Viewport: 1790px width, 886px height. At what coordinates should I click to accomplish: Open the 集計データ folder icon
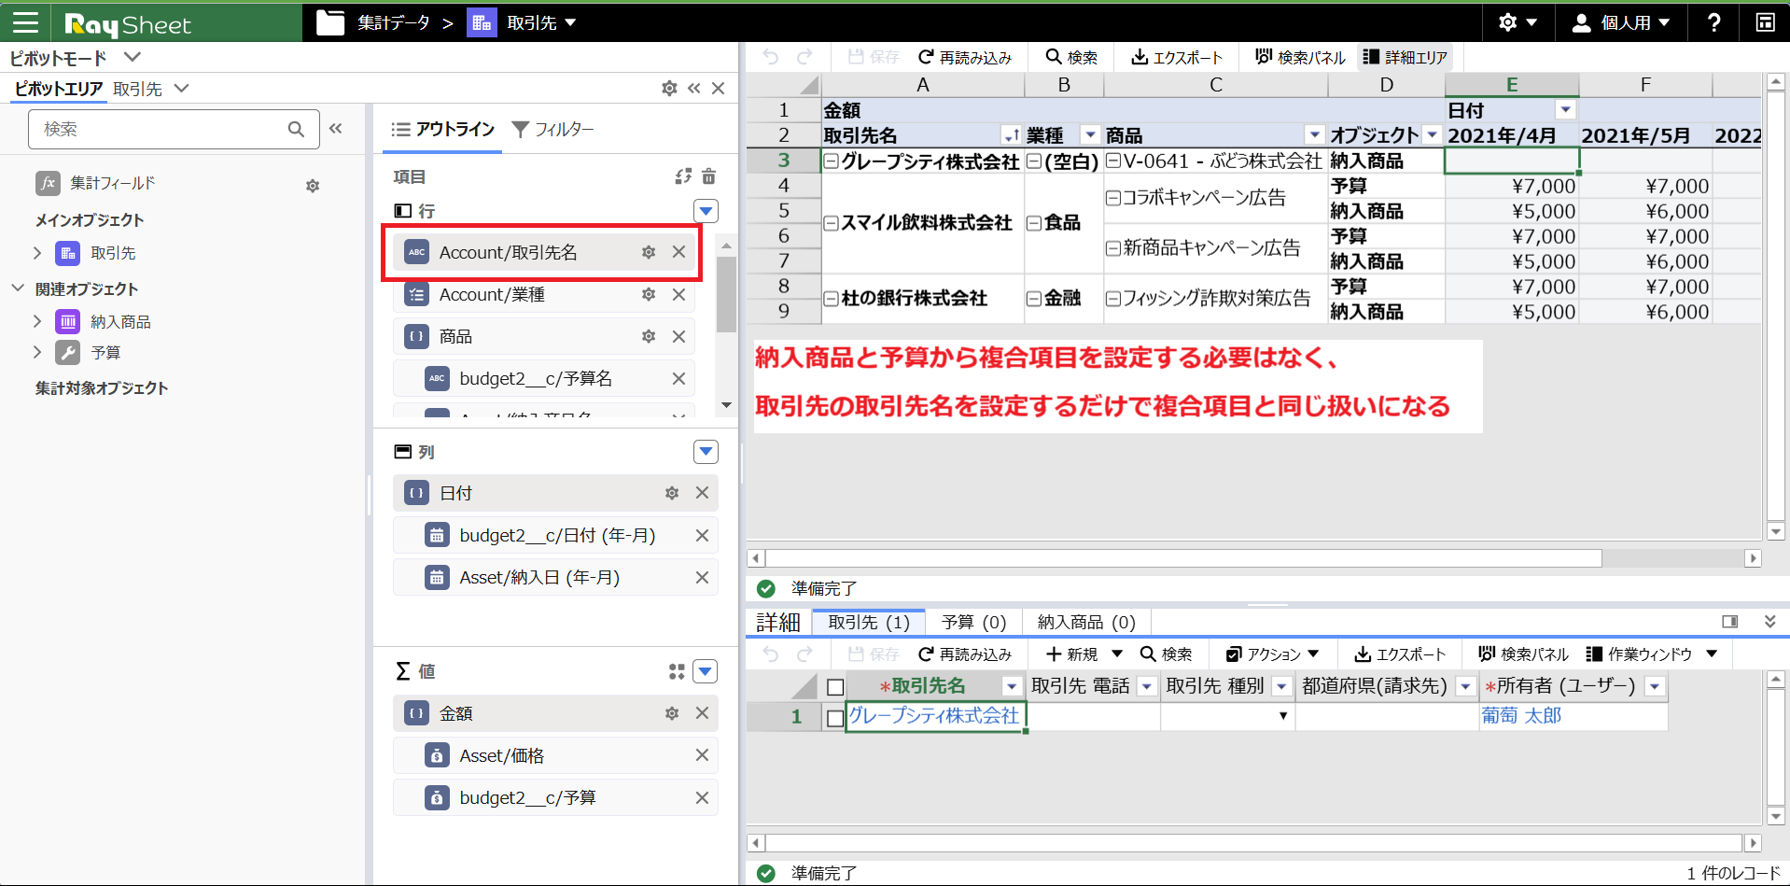[x=330, y=22]
